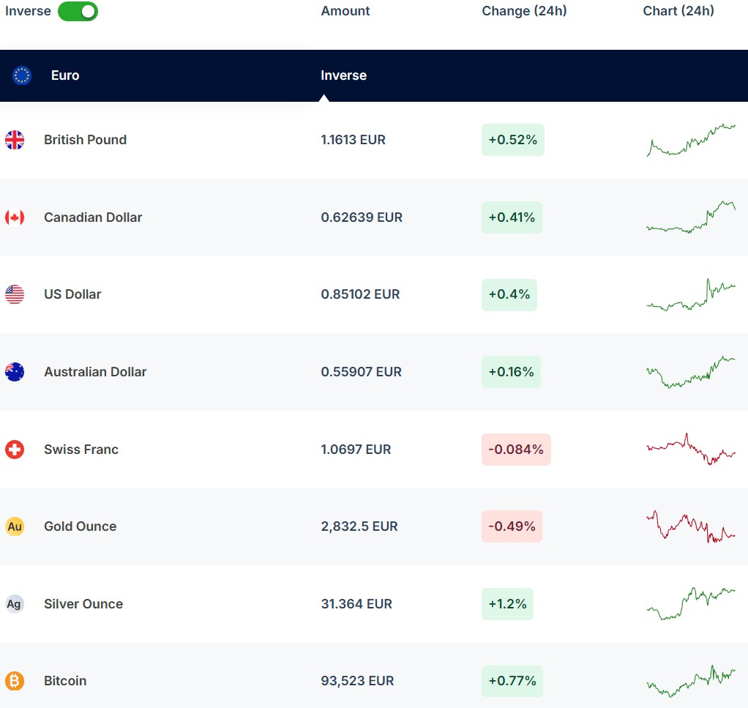Screen dimensions: 748x708
Task: Open the Bitcoin currency name link
Action: point(65,681)
